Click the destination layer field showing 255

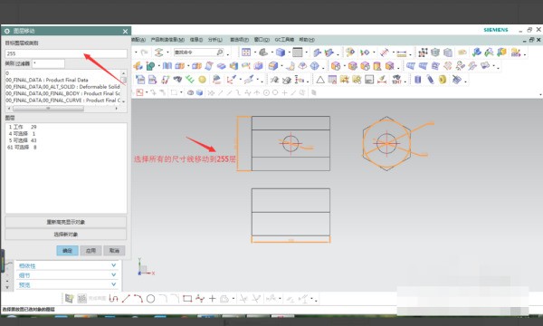[x=66, y=53]
